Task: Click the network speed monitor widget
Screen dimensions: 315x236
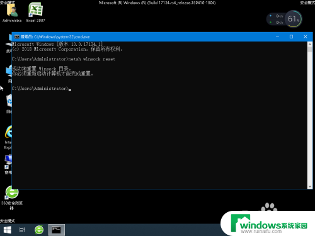Action: [x=277, y=19]
